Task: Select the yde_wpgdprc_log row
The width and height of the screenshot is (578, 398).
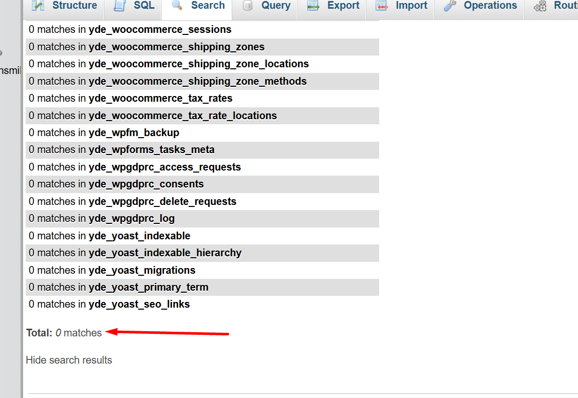Action: (x=202, y=218)
